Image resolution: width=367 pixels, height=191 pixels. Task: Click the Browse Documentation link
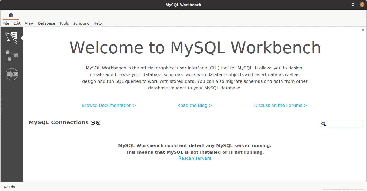point(109,106)
